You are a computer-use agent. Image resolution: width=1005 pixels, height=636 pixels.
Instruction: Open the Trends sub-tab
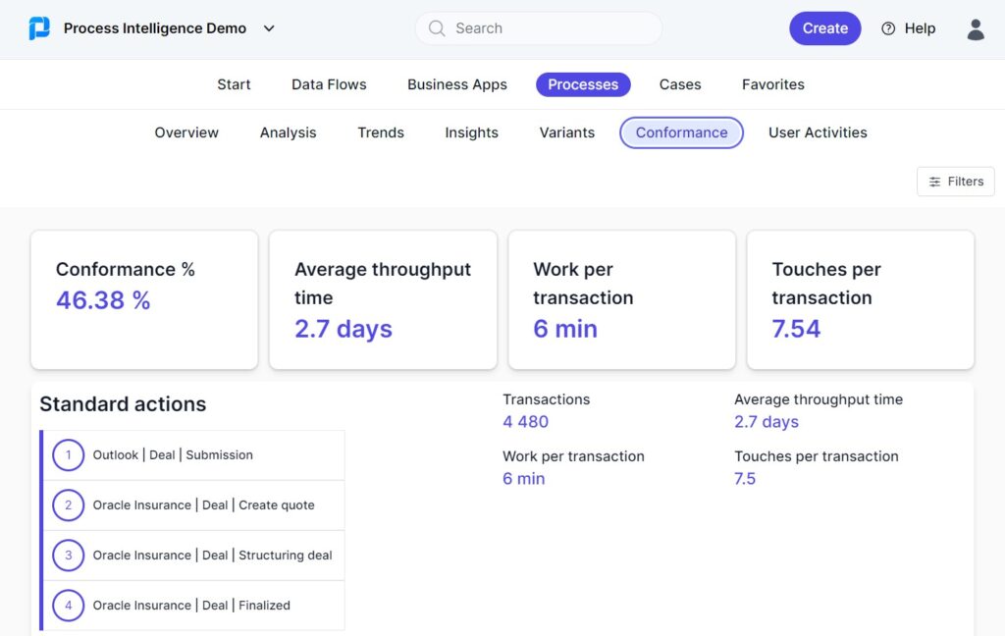point(381,132)
